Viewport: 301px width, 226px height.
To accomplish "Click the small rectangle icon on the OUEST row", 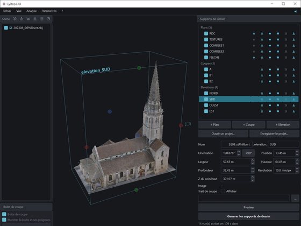I will (x=270, y=105).
